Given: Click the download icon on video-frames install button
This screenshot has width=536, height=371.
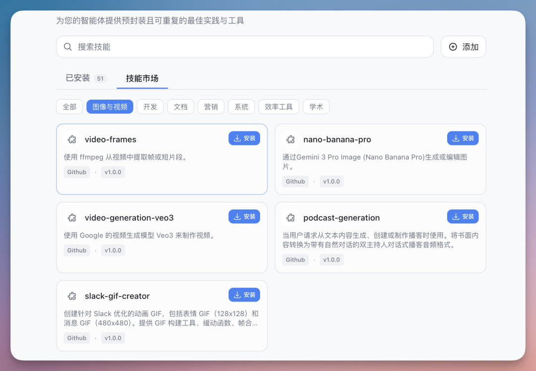Looking at the screenshot, I should point(237,138).
